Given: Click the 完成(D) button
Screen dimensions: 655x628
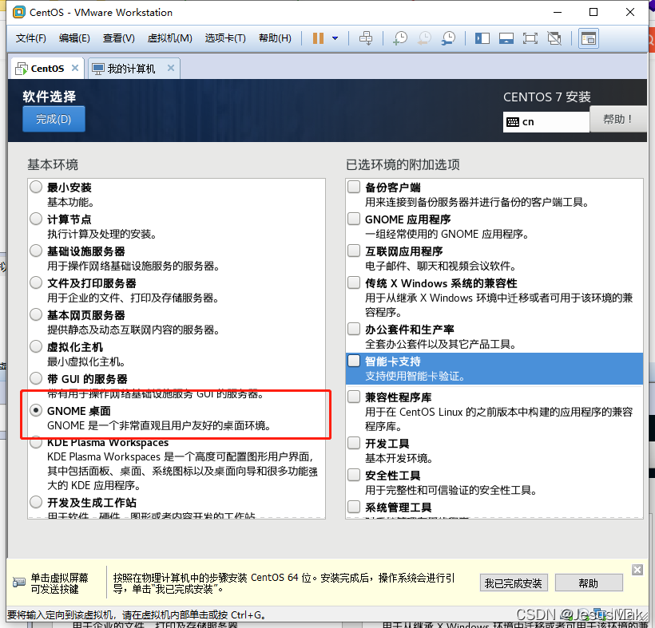Looking at the screenshot, I should pyautogui.click(x=53, y=117).
